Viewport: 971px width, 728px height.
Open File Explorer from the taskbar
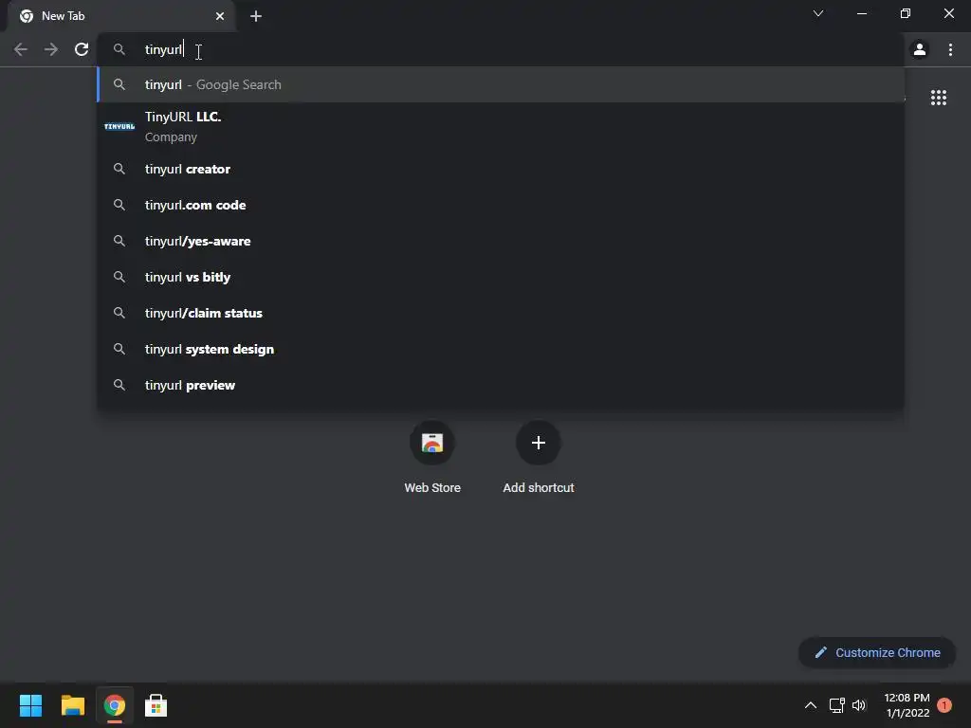(x=72, y=705)
